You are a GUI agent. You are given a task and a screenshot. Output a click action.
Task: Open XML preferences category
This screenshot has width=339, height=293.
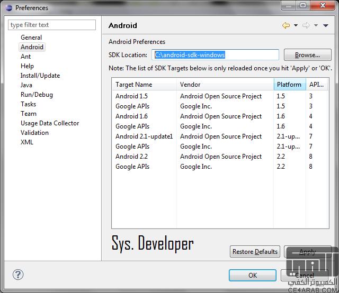(x=27, y=142)
